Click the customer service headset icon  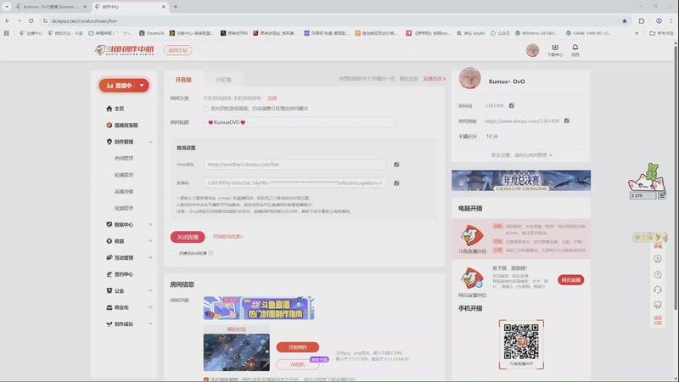[657, 289]
